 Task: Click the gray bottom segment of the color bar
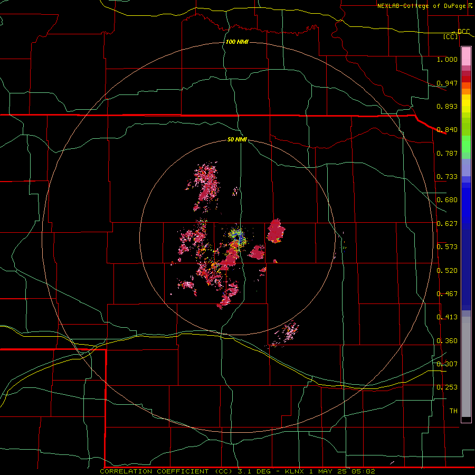tap(466, 367)
